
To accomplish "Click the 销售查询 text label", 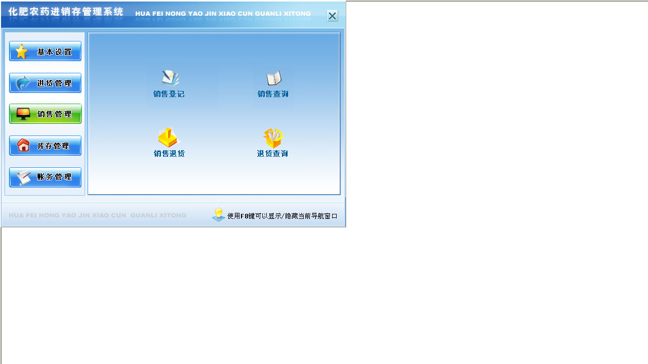I will point(273,94).
